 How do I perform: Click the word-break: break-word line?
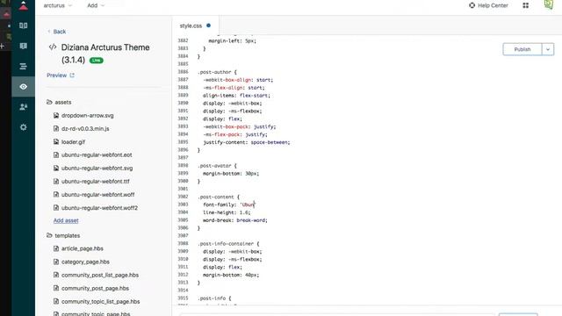tap(235, 220)
